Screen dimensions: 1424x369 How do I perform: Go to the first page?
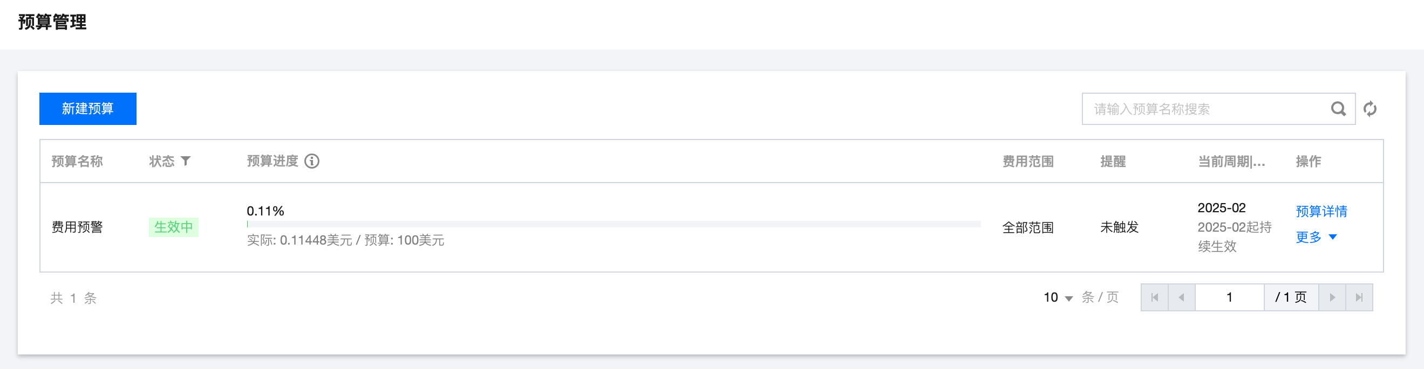point(1154,297)
